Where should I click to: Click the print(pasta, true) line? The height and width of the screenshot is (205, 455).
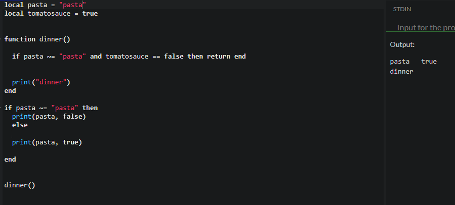pyautogui.click(x=47, y=142)
